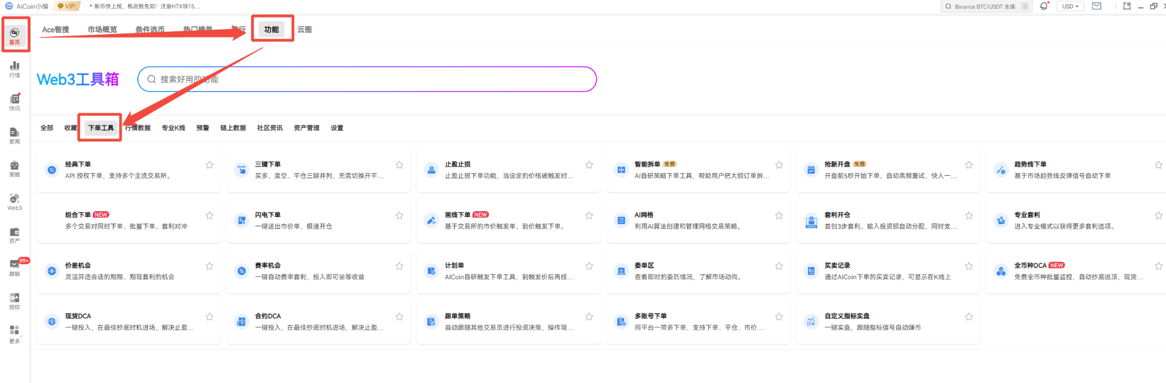This screenshot has width=1166, height=383.
Task: Click the 止盈止损 card icon
Action: pyautogui.click(x=431, y=170)
